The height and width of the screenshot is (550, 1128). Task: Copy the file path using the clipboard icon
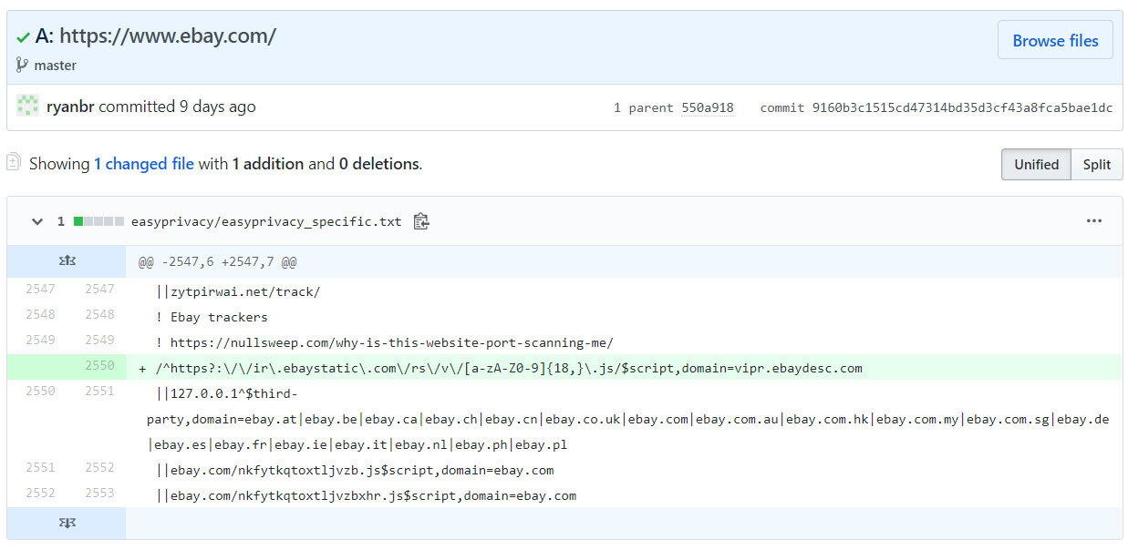(x=420, y=220)
